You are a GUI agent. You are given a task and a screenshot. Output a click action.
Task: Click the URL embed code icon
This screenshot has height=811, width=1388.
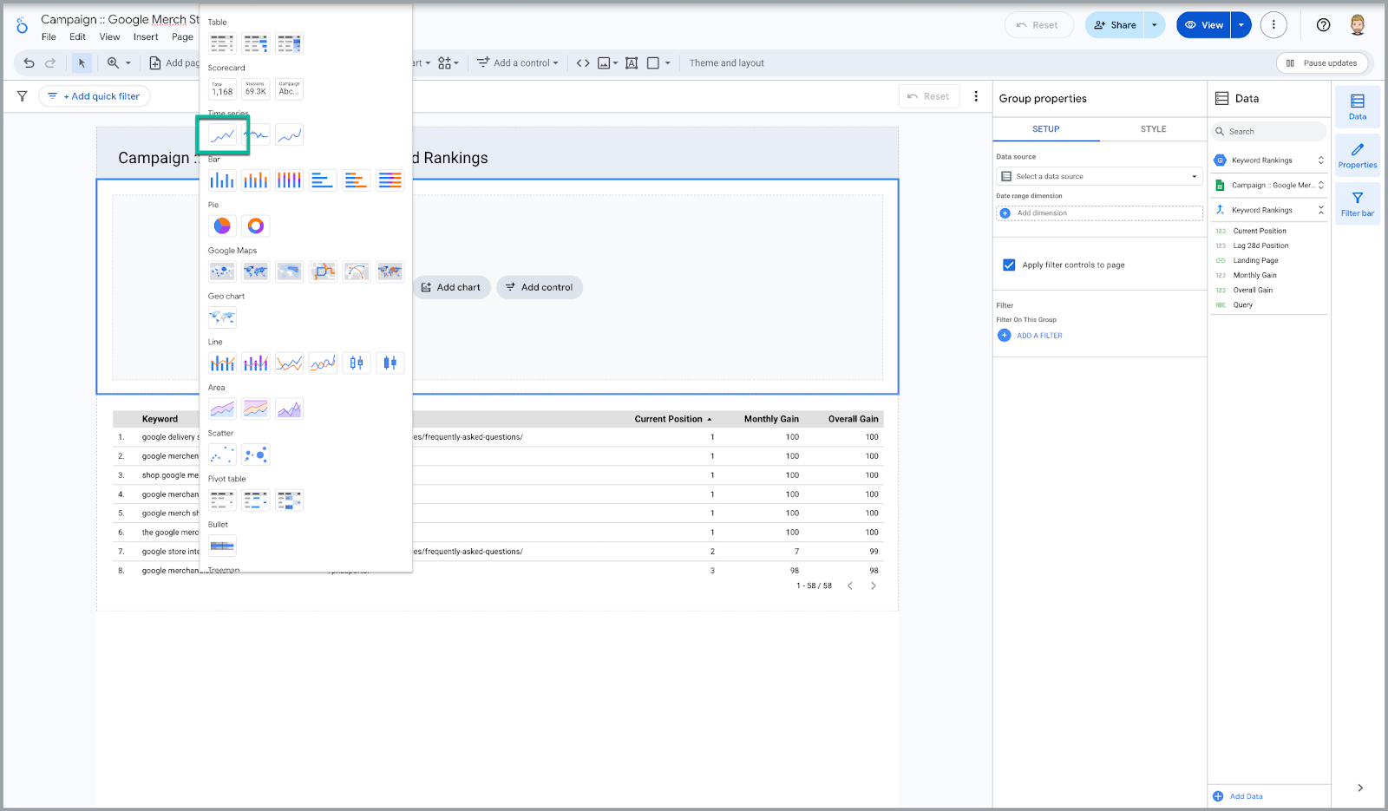583,62
